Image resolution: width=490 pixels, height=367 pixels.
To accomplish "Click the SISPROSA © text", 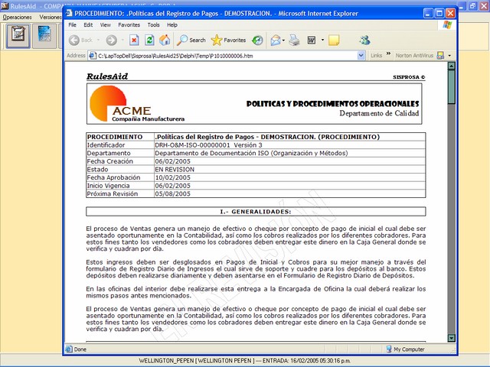I will (x=409, y=77).
